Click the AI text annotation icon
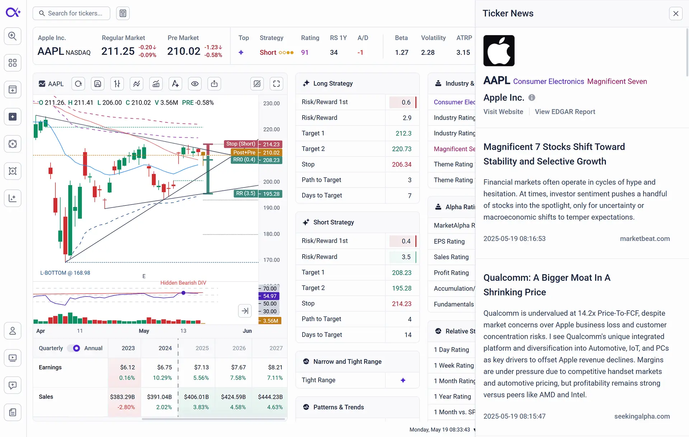This screenshot has height=437, width=689. 175,84
